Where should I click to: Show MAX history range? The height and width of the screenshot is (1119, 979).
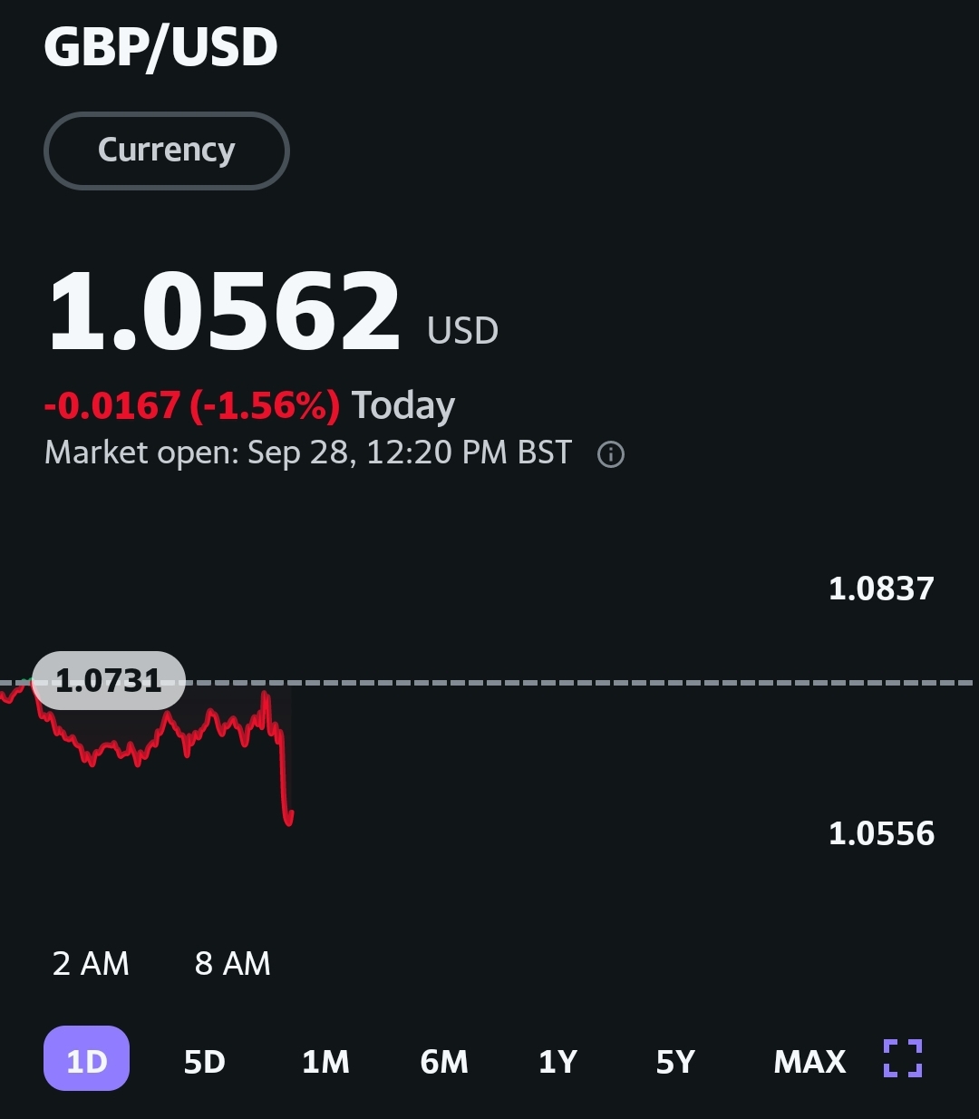click(x=809, y=1061)
